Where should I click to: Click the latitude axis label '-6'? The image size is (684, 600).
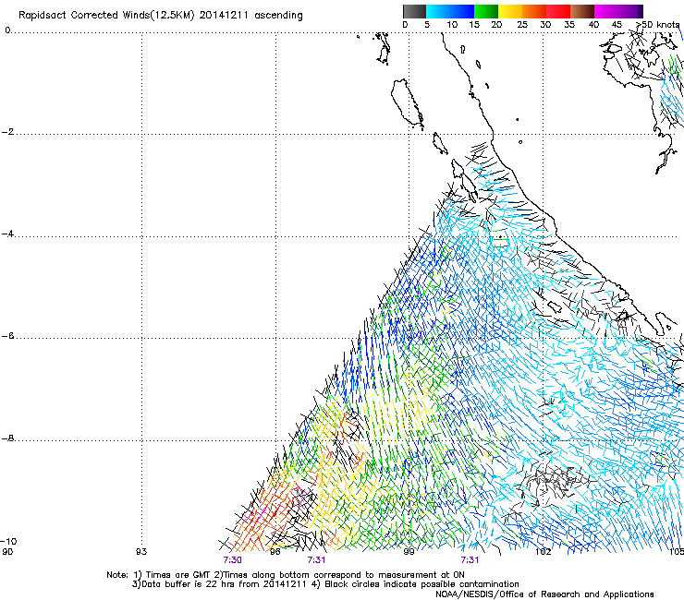click(7, 336)
